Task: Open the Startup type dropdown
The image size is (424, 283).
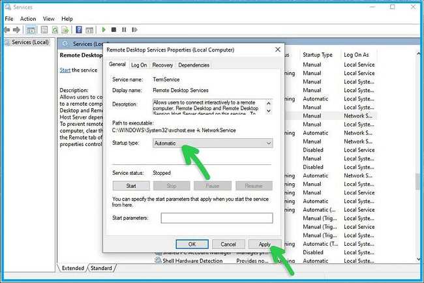Action: (x=213, y=143)
